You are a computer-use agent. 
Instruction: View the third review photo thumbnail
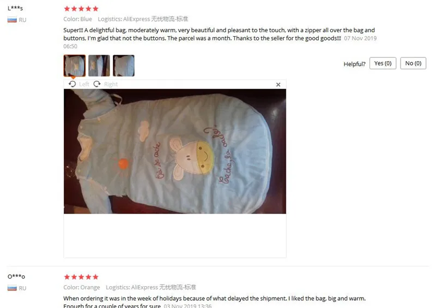[x=124, y=66]
